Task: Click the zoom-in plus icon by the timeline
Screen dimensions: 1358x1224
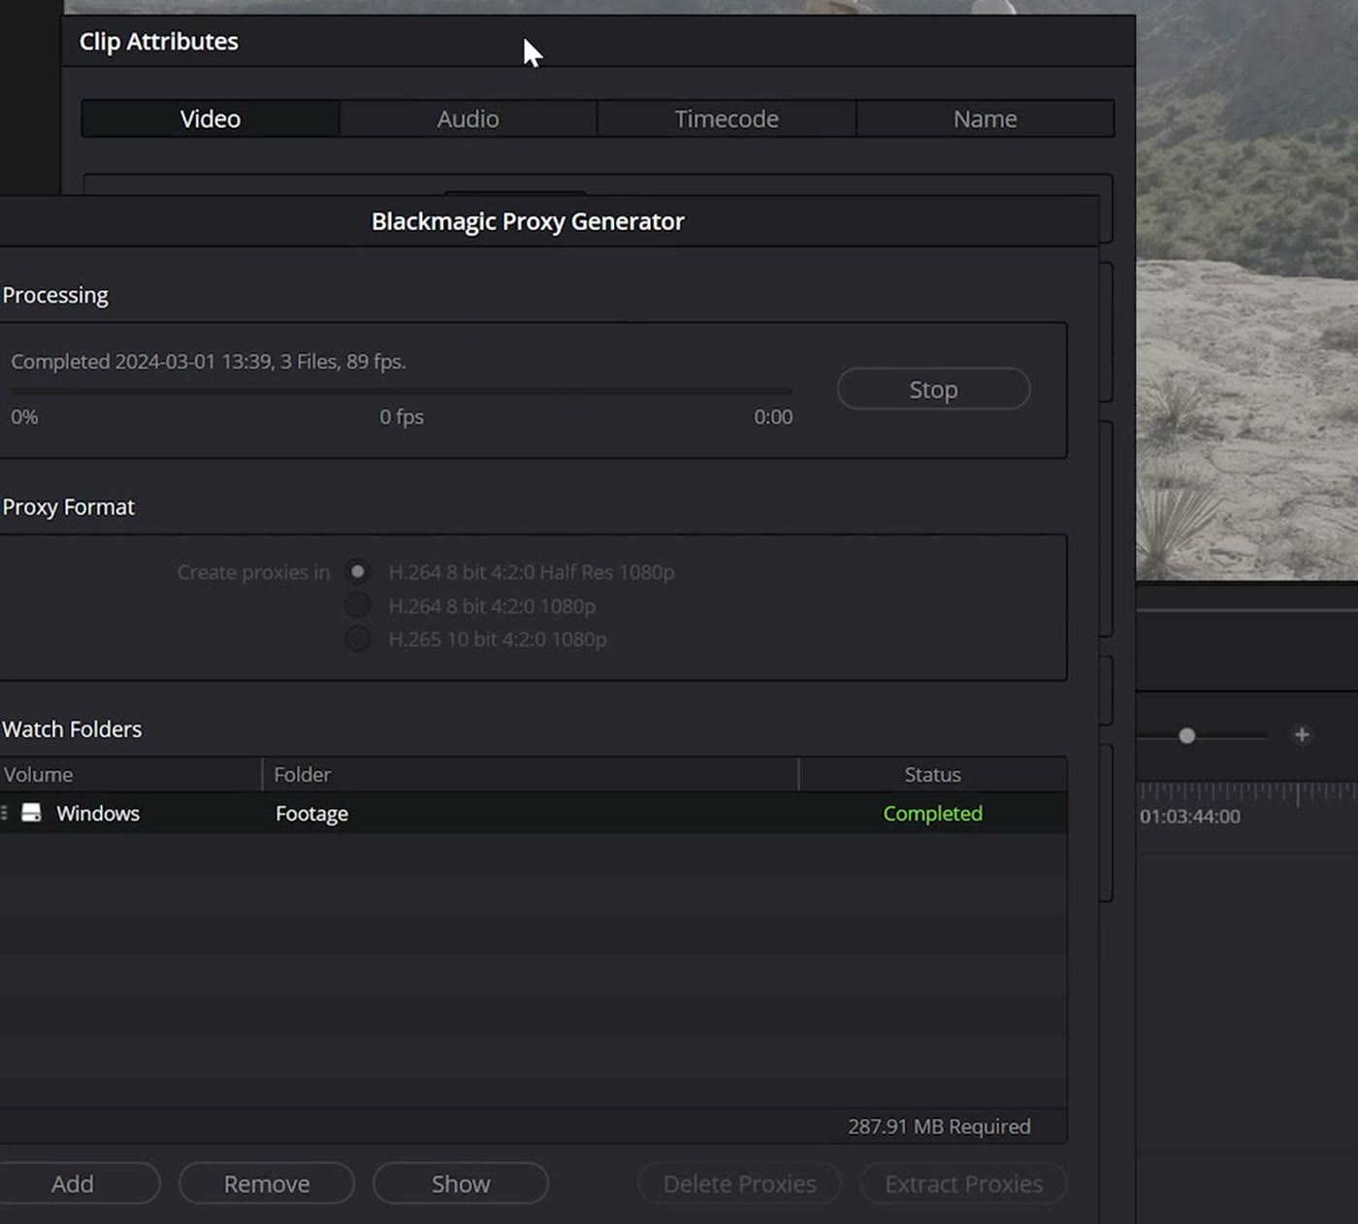Action: (1302, 735)
